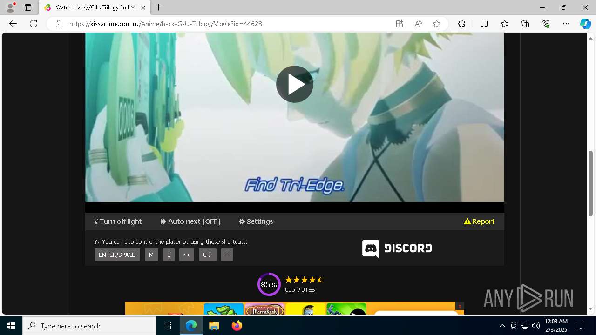Open Split screen view
The height and width of the screenshot is (335, 596).
click(x=484, y=24)
